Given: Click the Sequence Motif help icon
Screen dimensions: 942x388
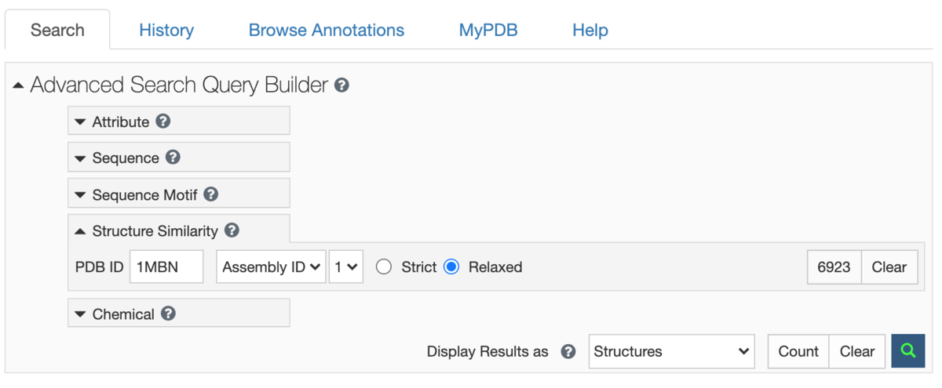Looking at the screenshot, I should 210,194.
